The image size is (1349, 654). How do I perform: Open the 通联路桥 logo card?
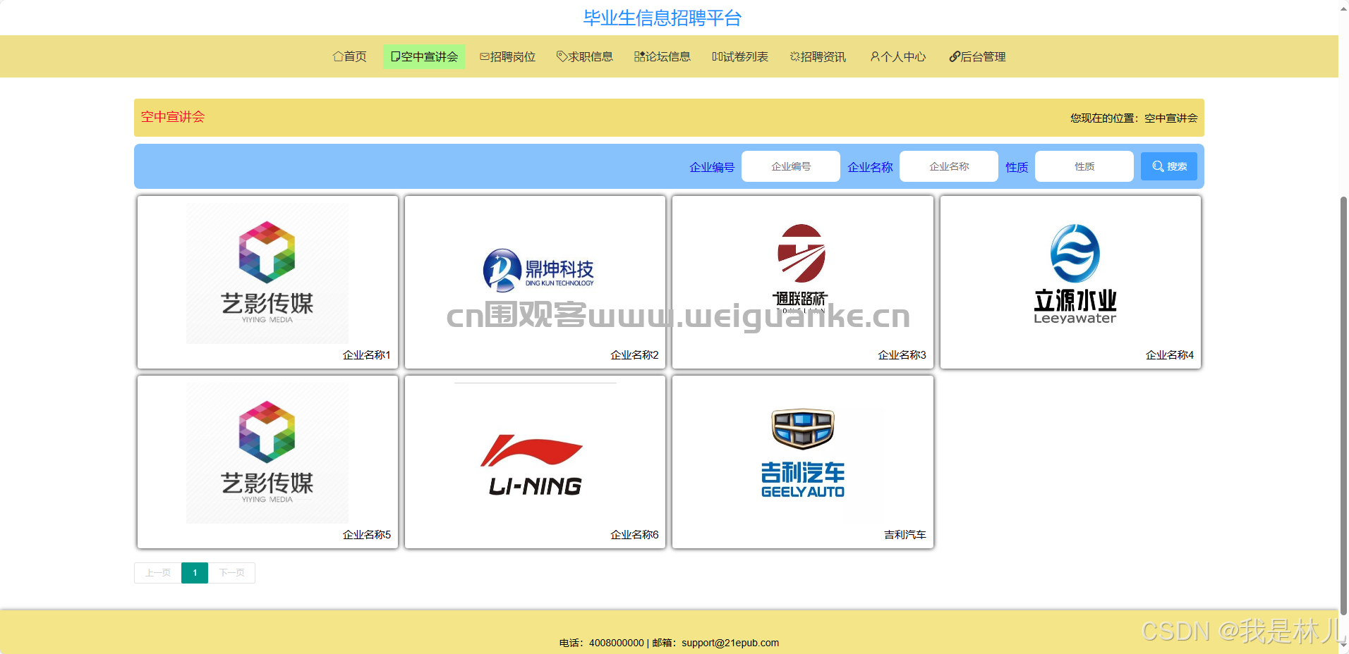803,282
